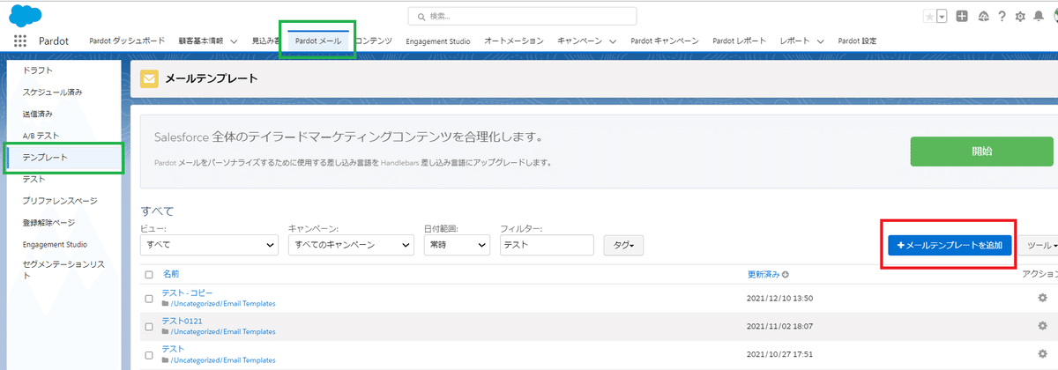
Task: Expand レポート tab chevron
Action: 820,41
